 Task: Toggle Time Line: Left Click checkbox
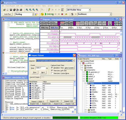[52, 71]
